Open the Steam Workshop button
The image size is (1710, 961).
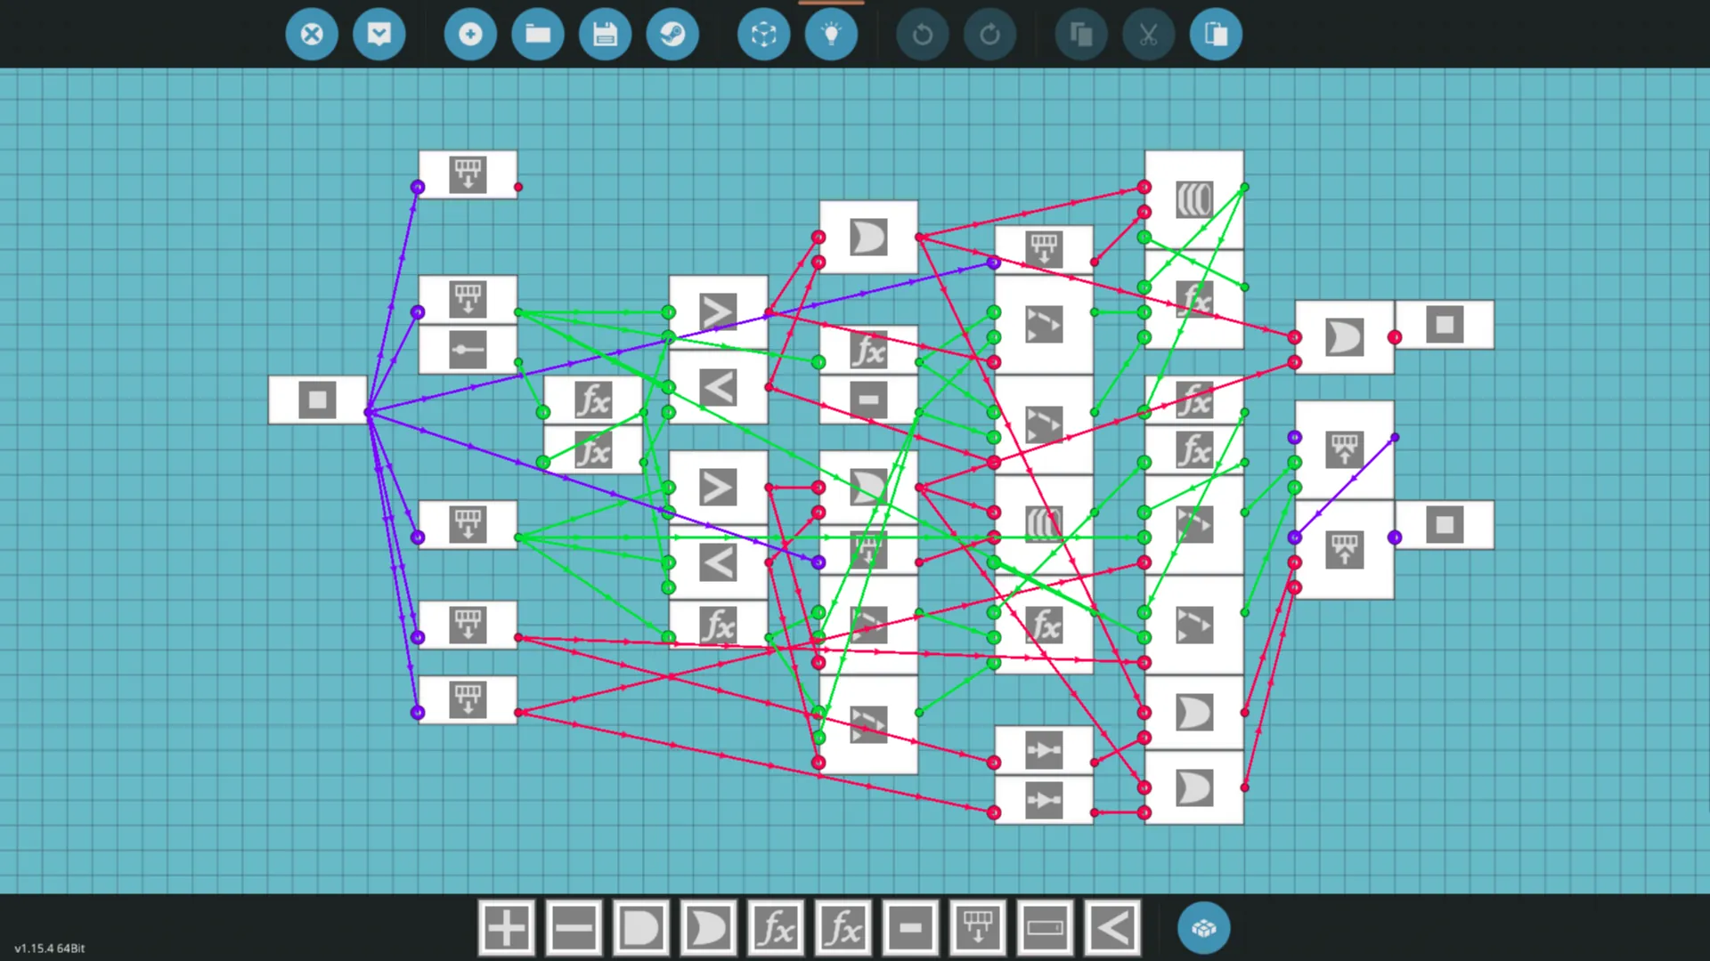tap(672, 35)
